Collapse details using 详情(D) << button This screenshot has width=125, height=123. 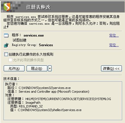(x=111, y=69)
